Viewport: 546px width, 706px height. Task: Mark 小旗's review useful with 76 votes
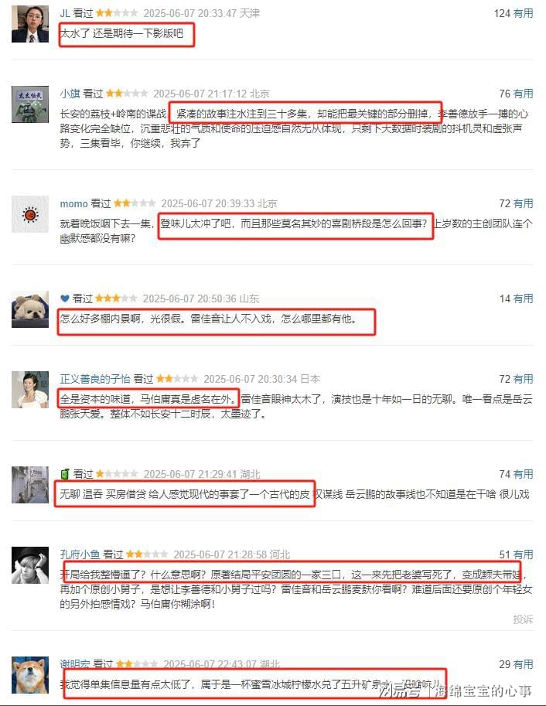[523, 94]
